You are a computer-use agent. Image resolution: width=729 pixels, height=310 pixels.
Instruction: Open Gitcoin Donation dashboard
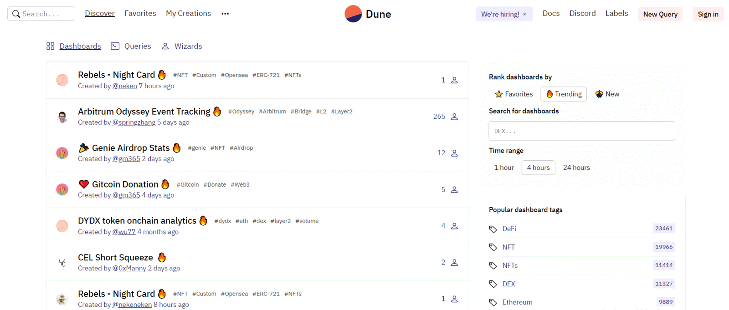(x=125, y=184)
